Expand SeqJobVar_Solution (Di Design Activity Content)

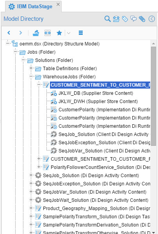tap(31, 191)
